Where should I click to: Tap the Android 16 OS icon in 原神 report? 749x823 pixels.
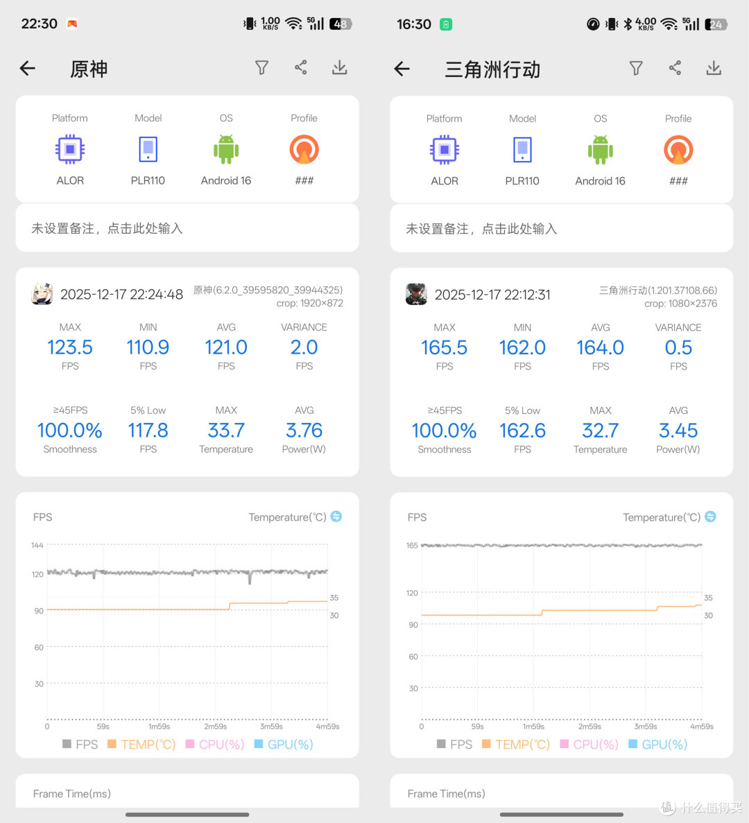(x=226, y=150)
